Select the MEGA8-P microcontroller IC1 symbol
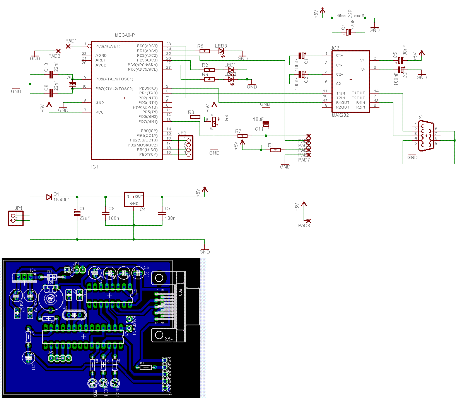 (127, 100)
